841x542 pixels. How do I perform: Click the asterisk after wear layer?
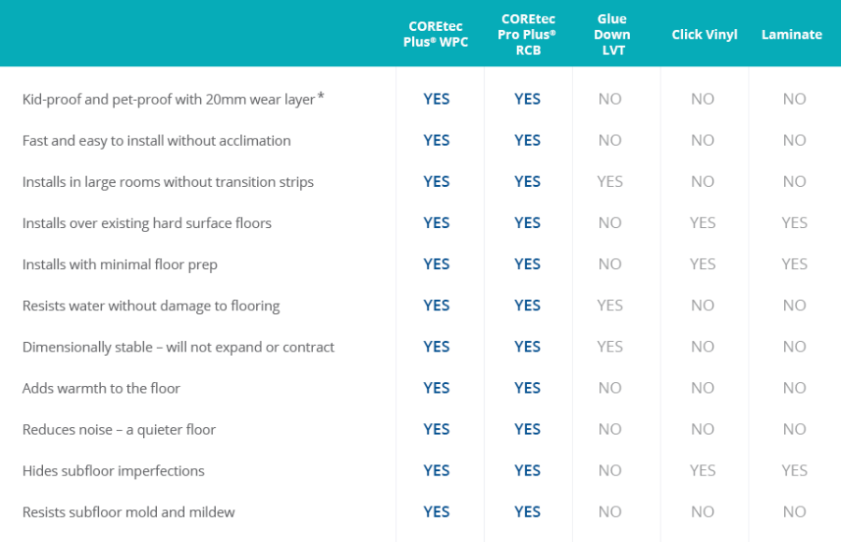tap(321, 96)
